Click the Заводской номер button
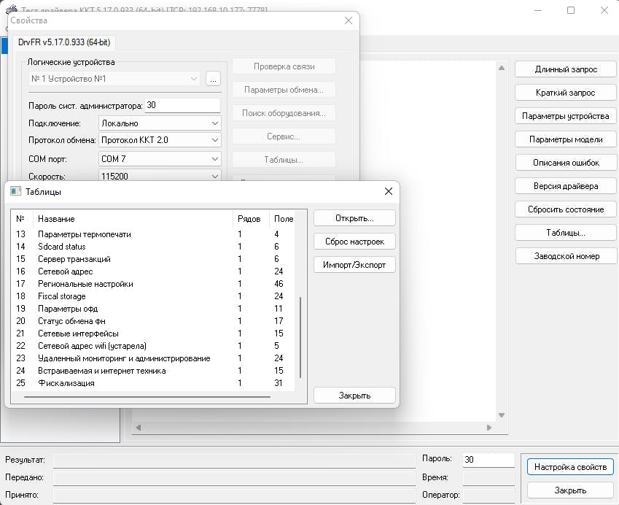 [566, 256]
